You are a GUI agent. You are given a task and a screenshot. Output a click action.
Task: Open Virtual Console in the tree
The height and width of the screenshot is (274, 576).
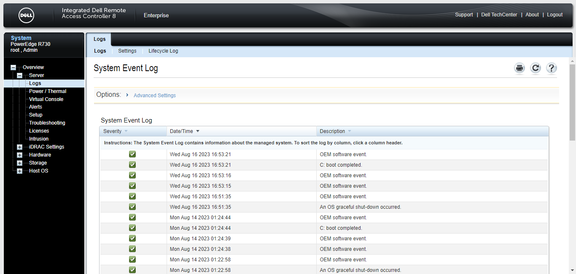tap(46, 99)
